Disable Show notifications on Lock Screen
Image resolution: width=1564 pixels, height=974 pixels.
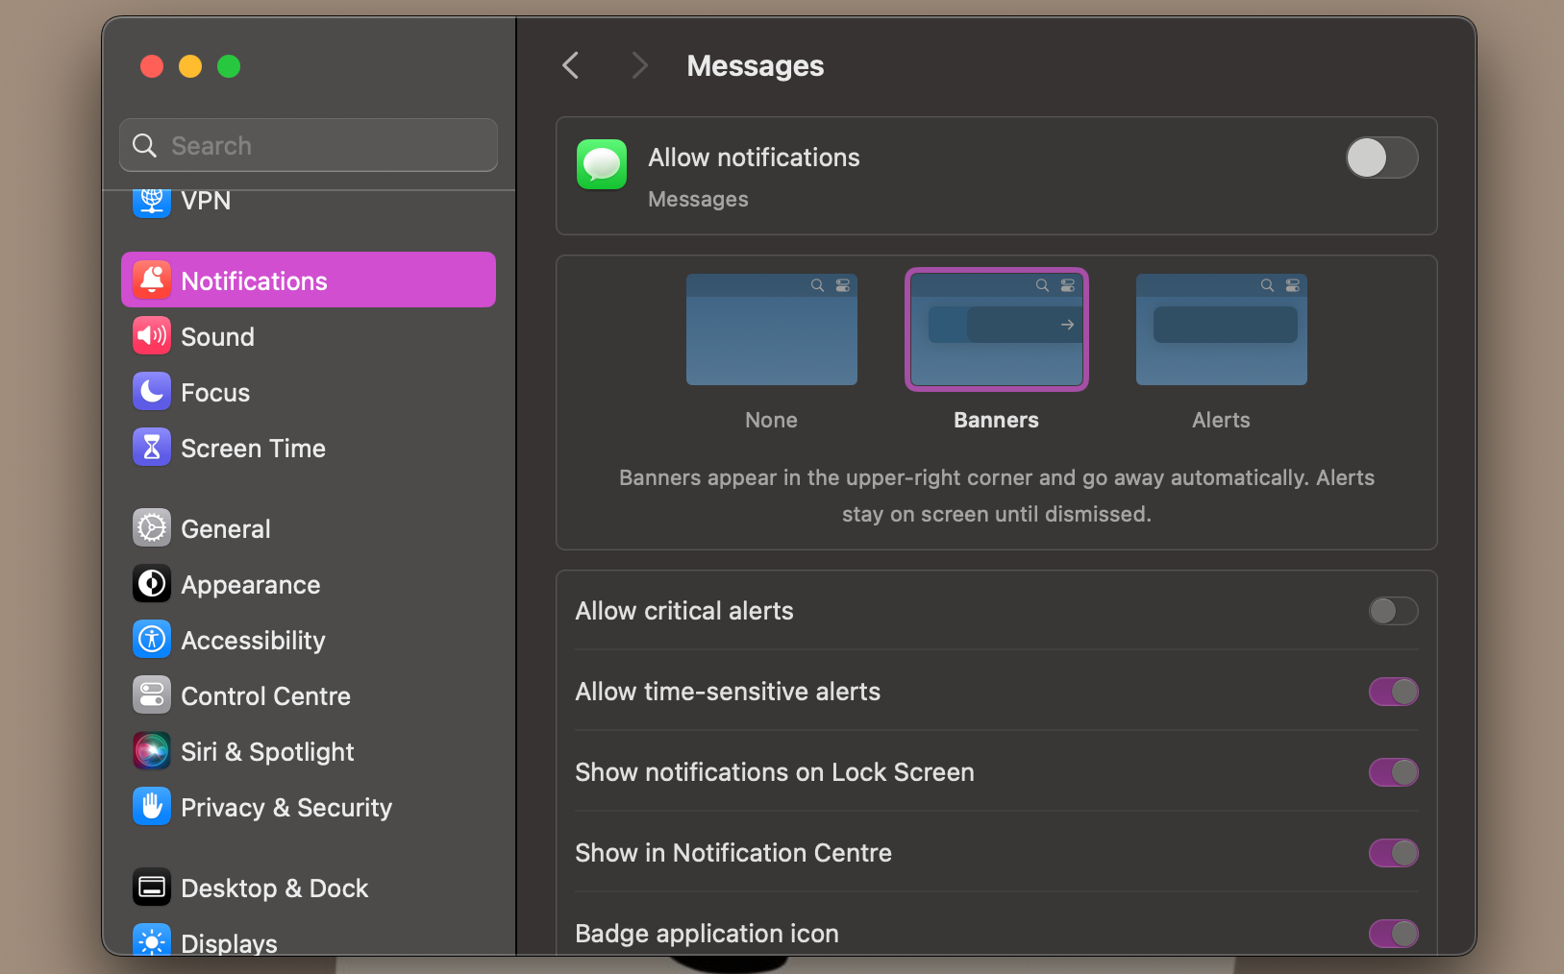click(1393, 771)
